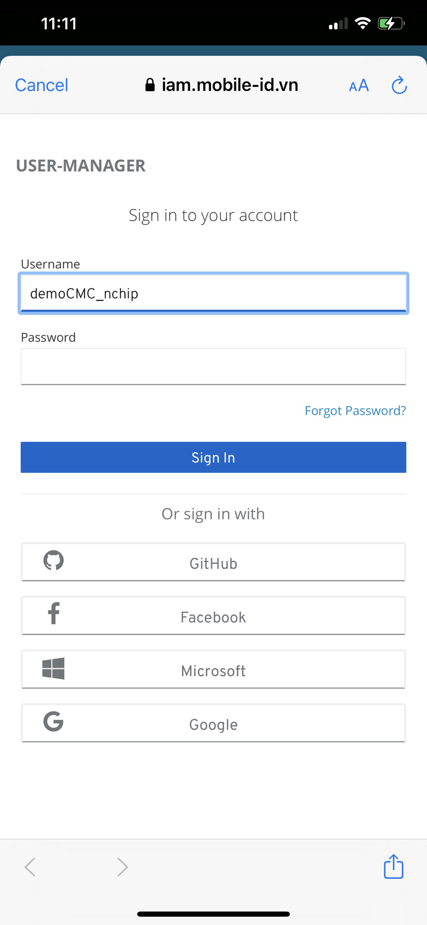Focus the Username input field
Image resolution: width=427 pixels, height=925 pixels.
point(213,293)
